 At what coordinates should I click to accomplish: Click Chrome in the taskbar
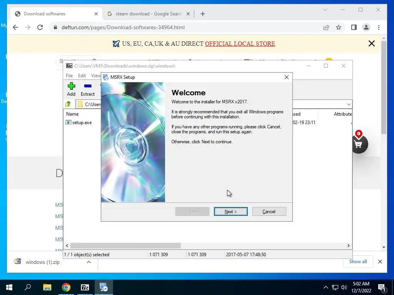click(x=66, y=287)
